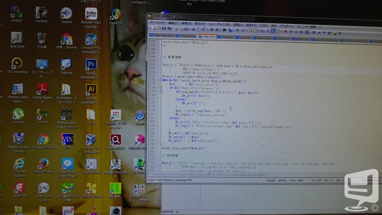Select the Adobe Illustrator desktop icon
382x215 pixels.
tap(91, 94)
